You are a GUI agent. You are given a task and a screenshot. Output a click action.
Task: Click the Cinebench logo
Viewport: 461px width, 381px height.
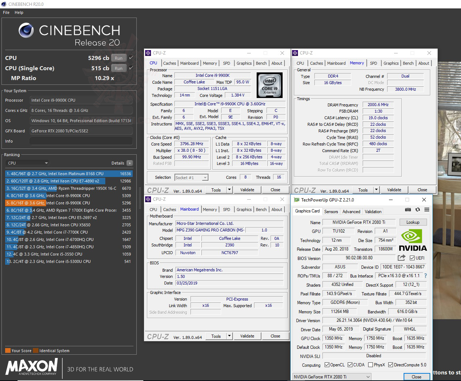[x=26, y=30]
